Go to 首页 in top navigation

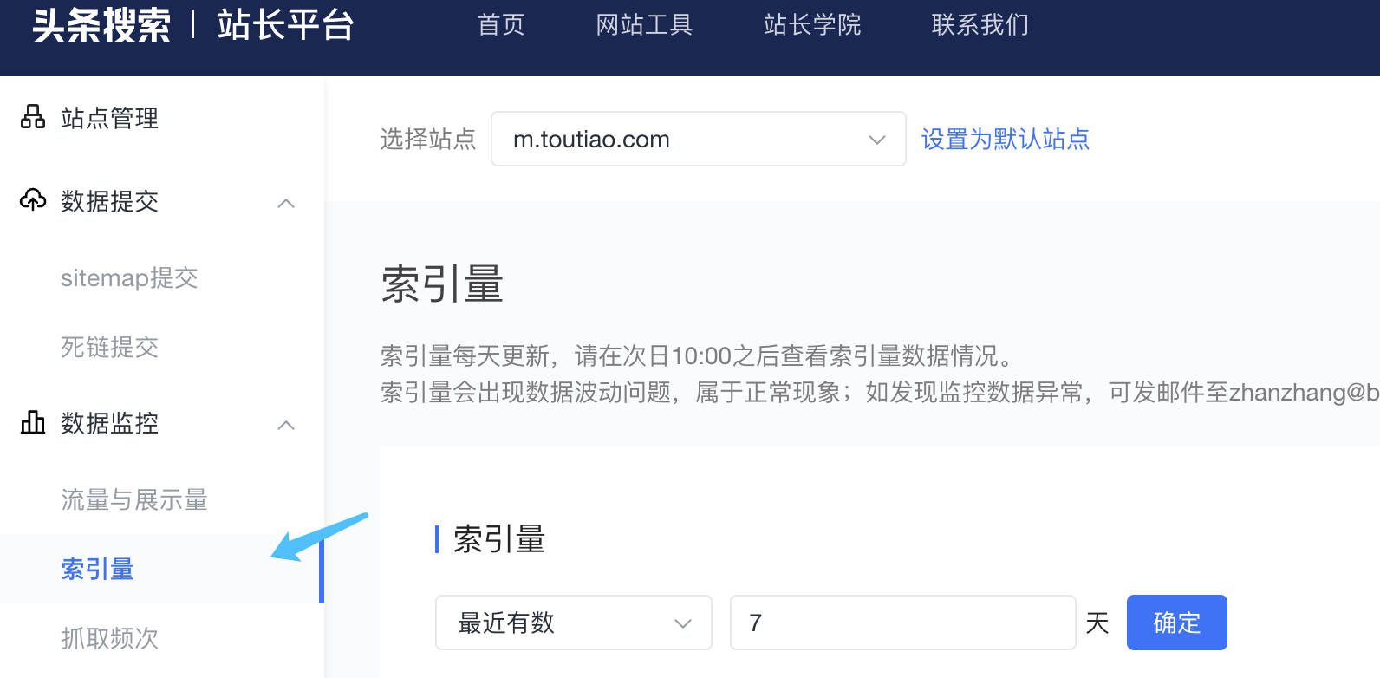[x=501, y=25]
